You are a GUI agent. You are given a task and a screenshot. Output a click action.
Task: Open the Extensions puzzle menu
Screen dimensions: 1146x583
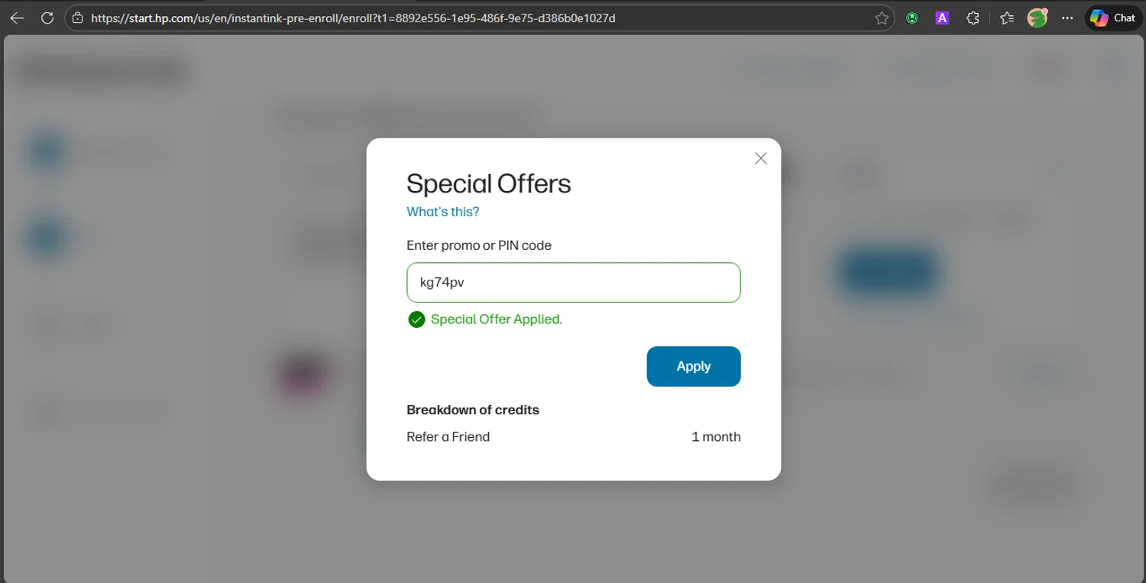[x=973, y=18]
